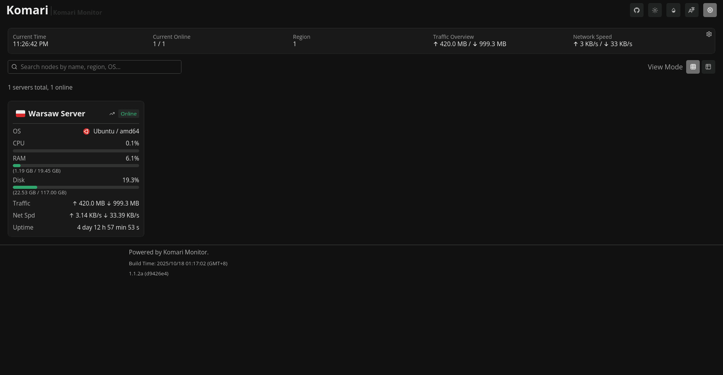Click the search magnifier icon
The height and width of the screenshot is (375, 723).
click(14, 67)
